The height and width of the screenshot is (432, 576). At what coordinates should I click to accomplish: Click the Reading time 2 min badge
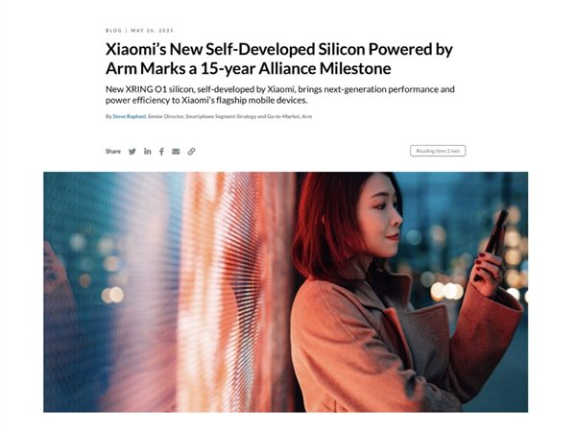[438, 151]
